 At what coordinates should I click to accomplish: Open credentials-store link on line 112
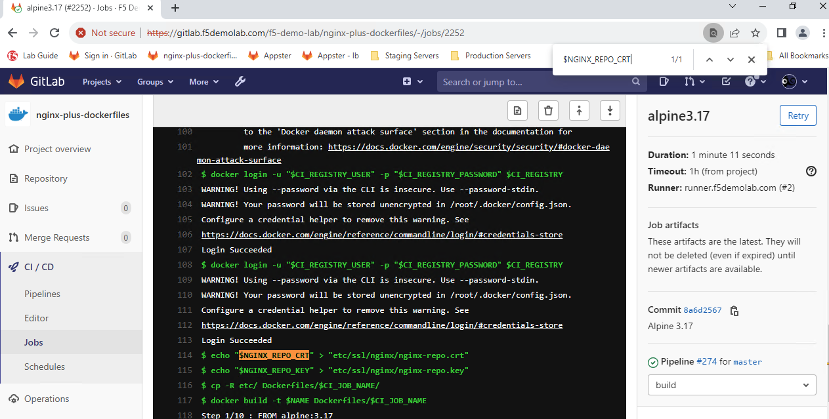pyautogui.click(x=382, y=325)
